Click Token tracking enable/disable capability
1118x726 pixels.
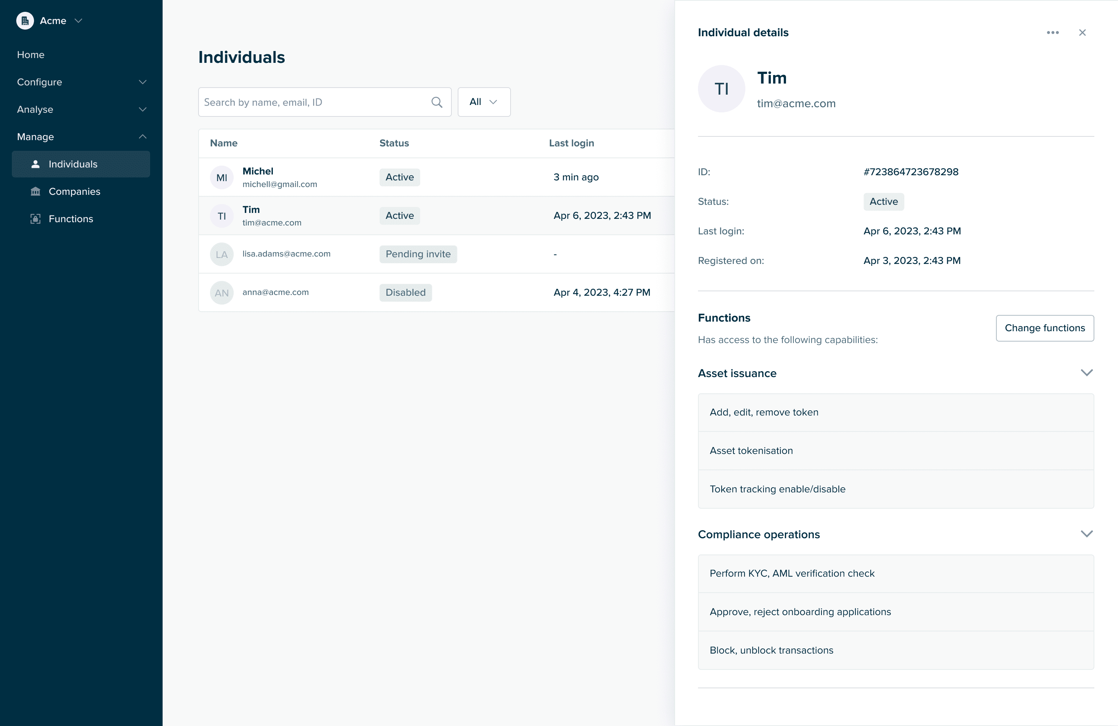click(896, 489)
